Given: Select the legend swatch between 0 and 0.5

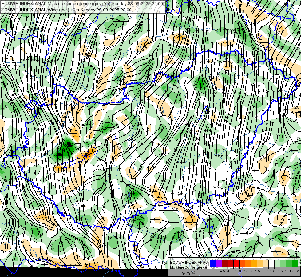Looking at the screenshot, I should [x=278, y=263].
